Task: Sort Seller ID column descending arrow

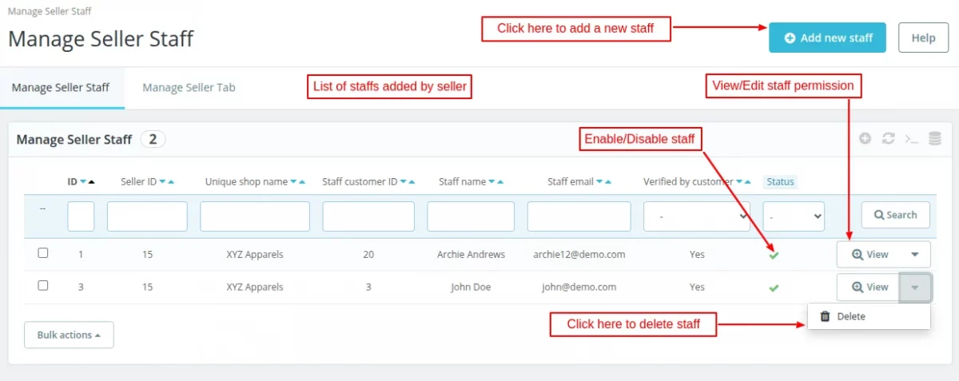Action: click(x=162, y=182)
